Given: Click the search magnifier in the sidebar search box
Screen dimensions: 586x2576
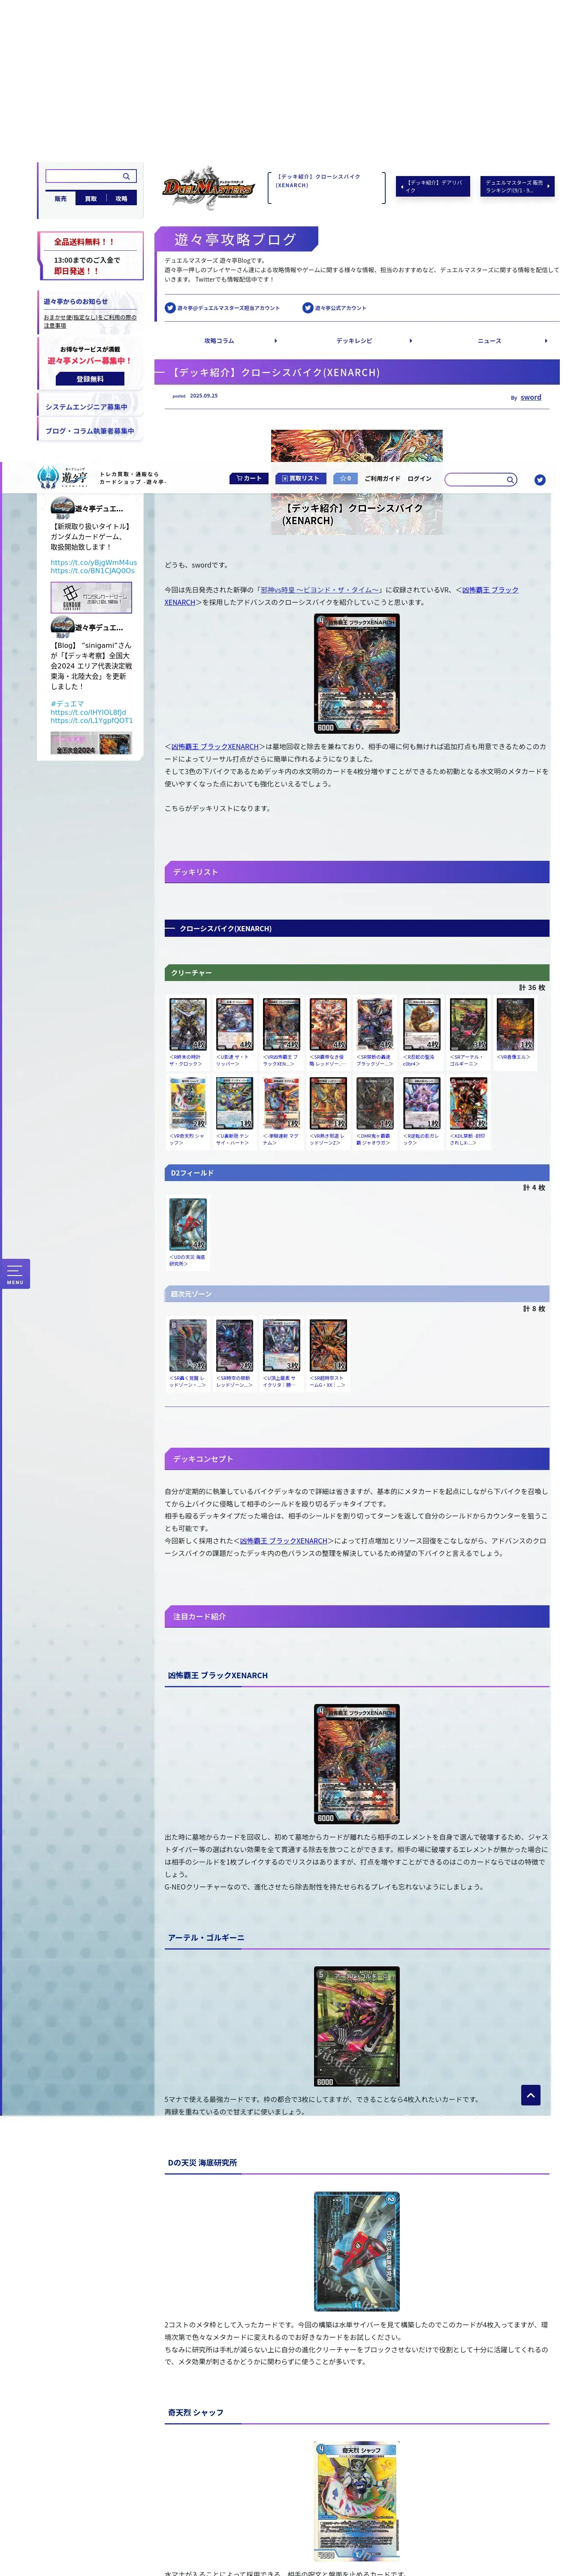Looking at the screenshot, I should (x=126, y=176).
